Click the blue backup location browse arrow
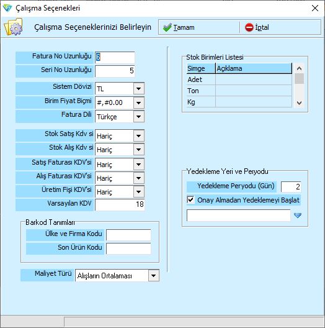 click(x=298, y=215)
